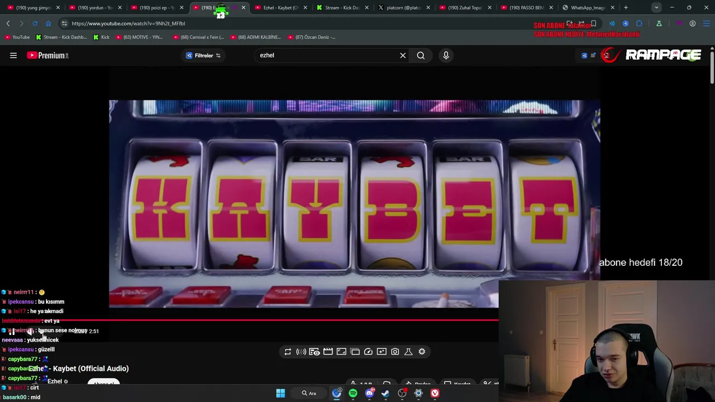This screenshot has width=715, height=402.
Task: Click the slot machine video frame
Action: [354, 204]
